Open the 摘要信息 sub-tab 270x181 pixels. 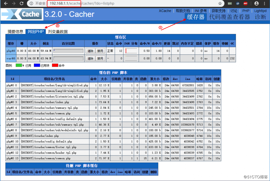(15, 32)
